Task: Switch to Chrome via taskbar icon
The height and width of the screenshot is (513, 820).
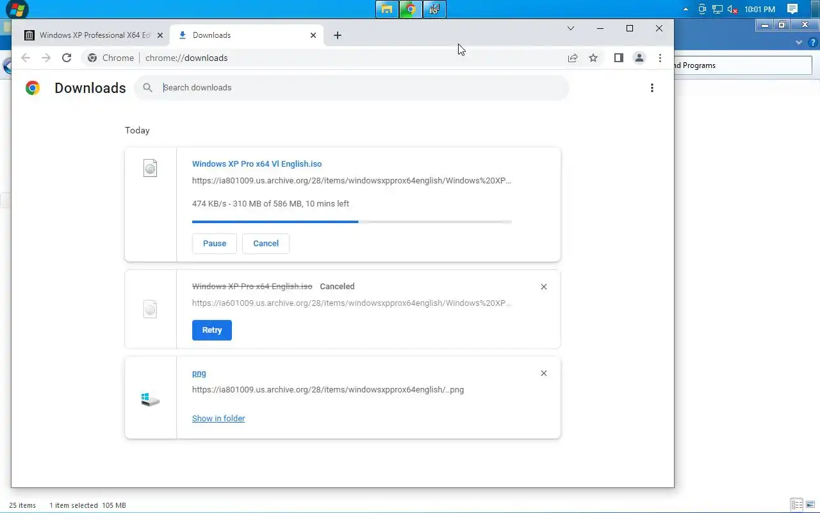Action: tap(411, 9)
